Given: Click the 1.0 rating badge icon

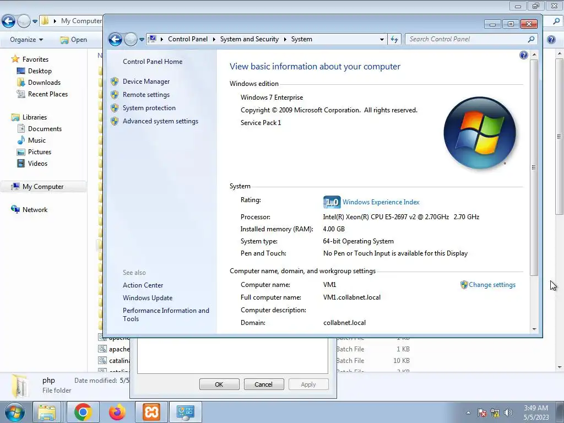Looking at the screenshot, I should click(332, 202).
